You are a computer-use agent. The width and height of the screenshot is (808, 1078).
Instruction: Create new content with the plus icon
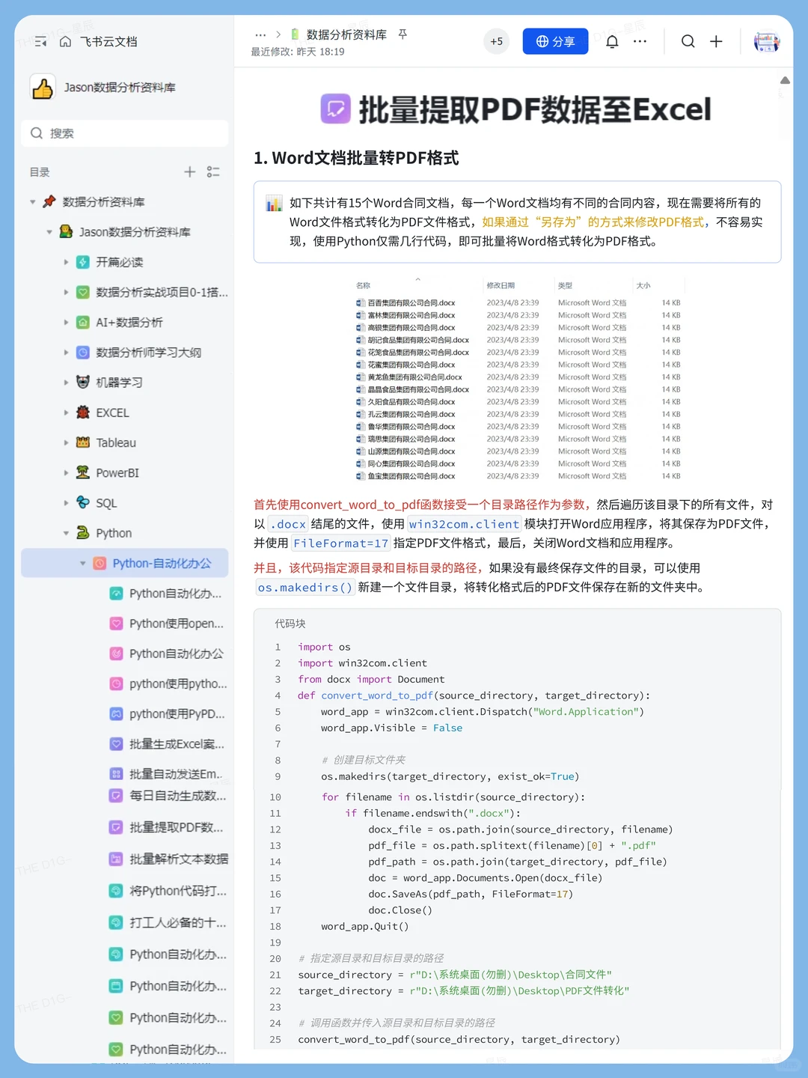coord(716,41)
